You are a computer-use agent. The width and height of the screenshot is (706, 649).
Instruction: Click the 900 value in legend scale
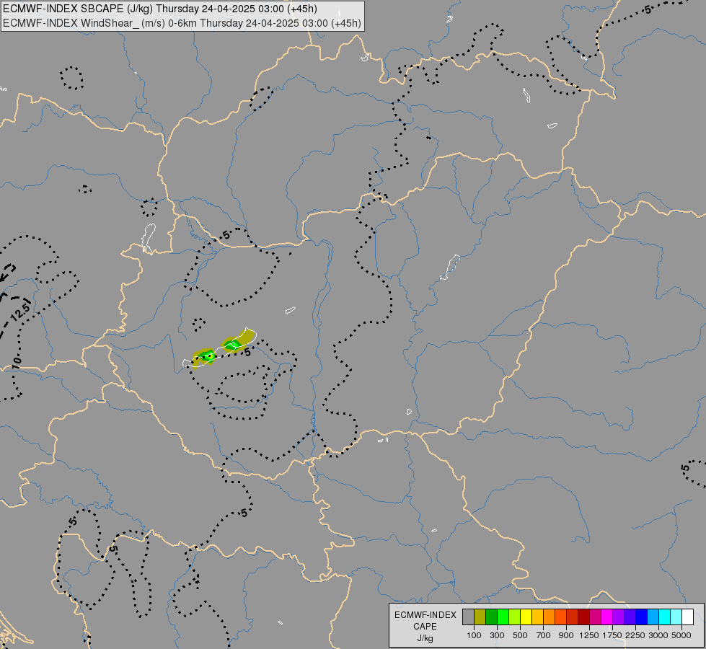(x=566, y=635)
